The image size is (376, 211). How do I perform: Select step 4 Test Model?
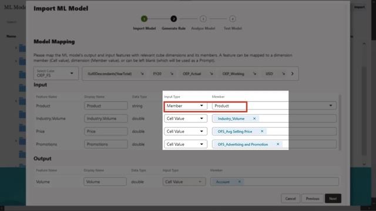(x=233, y=19)
